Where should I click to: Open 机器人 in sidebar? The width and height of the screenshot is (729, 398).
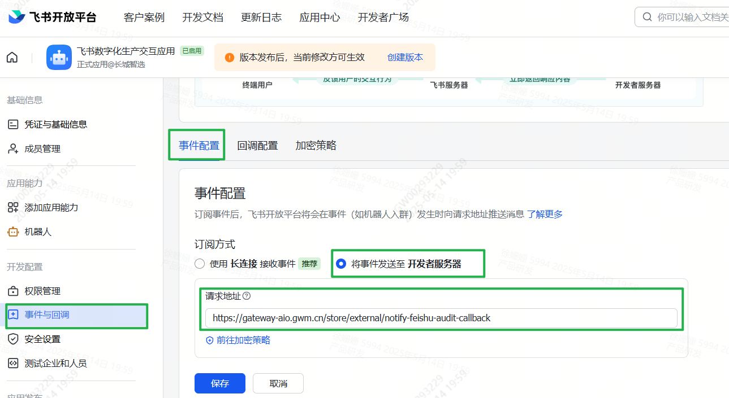coord(38,231)
